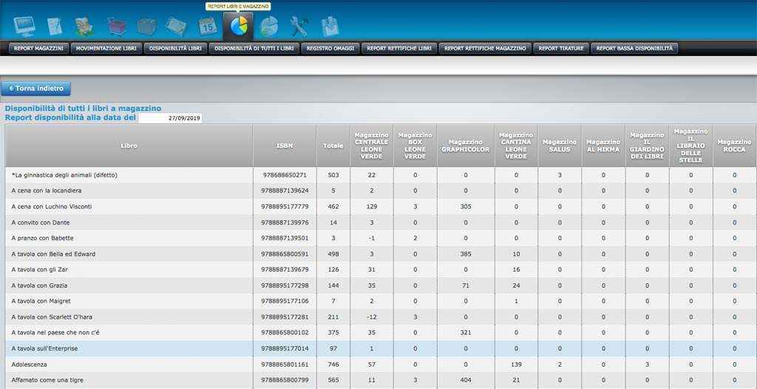Select row A tavola con gli Zar
The width and height of the screenshot is (757, 389).
point(381,270)
